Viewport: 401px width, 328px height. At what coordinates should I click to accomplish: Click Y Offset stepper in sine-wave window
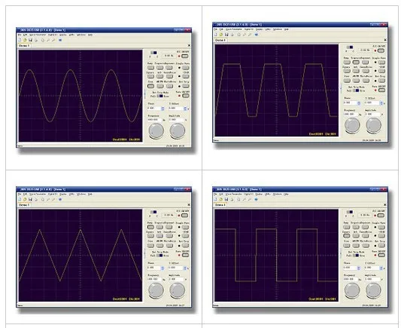point(185,109)
